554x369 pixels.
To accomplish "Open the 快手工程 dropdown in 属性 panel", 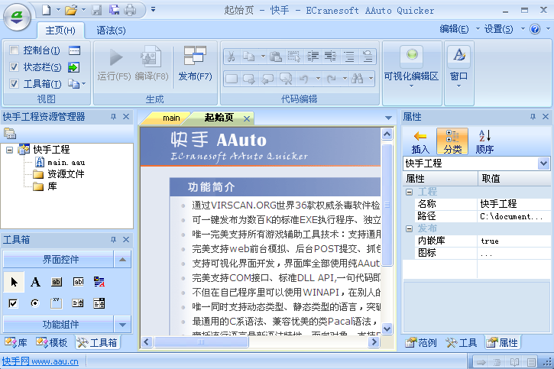I will pyautogui.click(x=543, y=163).
